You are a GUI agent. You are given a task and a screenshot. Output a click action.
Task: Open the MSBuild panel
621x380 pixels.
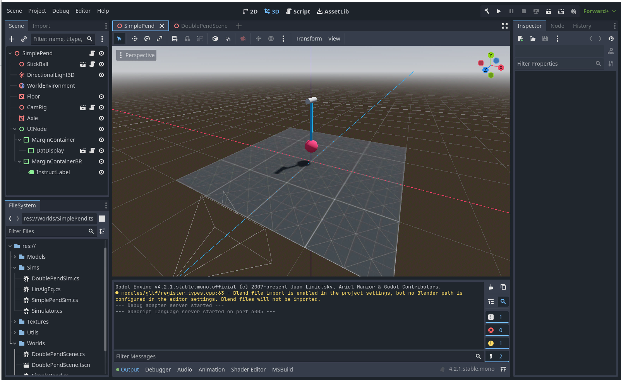(x=283, y=370)
